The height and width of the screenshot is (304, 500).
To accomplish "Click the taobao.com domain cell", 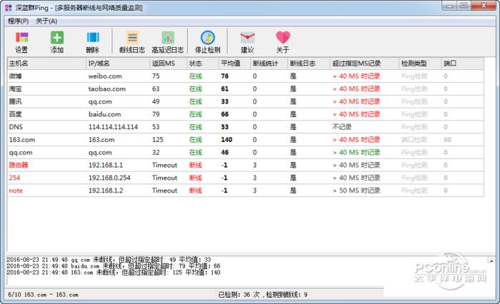I will click(107, 89).
